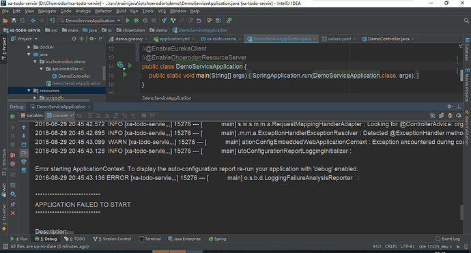Pin the debug tab icon
The height and width of the screenshot is (253, 471).
pyautogui.click(x=12, y=205)
